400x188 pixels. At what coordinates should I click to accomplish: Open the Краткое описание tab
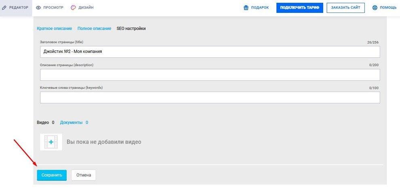54,29
